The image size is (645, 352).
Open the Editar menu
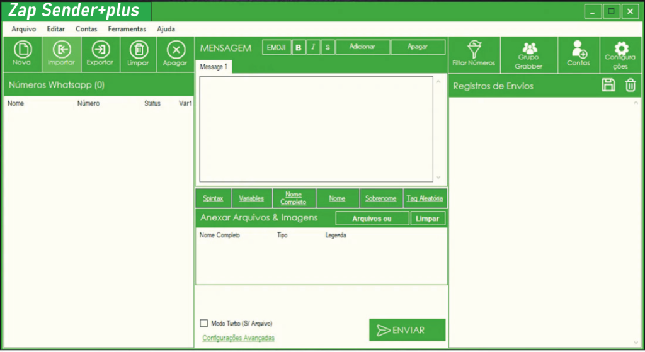point(55,29)
